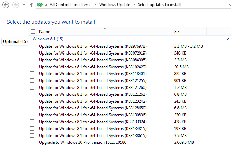This screenshot has height=162, width=231.
Task: Click the Forward navigation arrow
Action: tap(15, 5)
